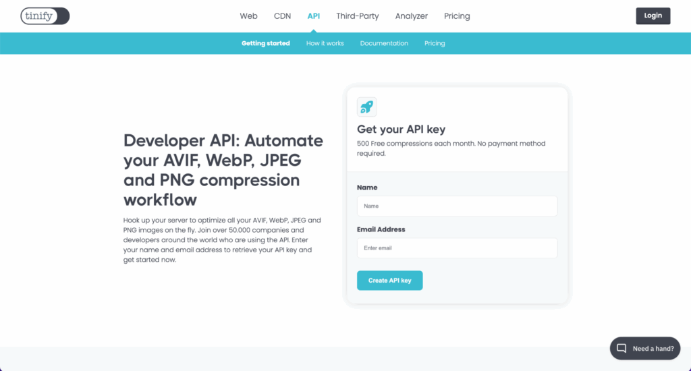Open the Third-Party menu item
Image resolution: width=691 pixels, height=371 pixels.
point(358,16)
